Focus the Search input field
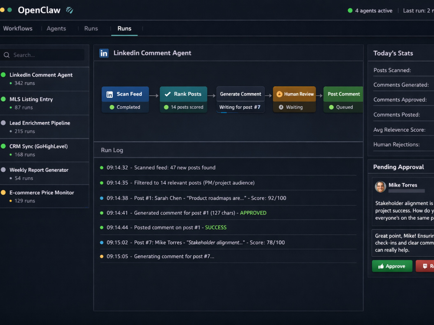Screen dimensions: 434x325 (43, 55)
